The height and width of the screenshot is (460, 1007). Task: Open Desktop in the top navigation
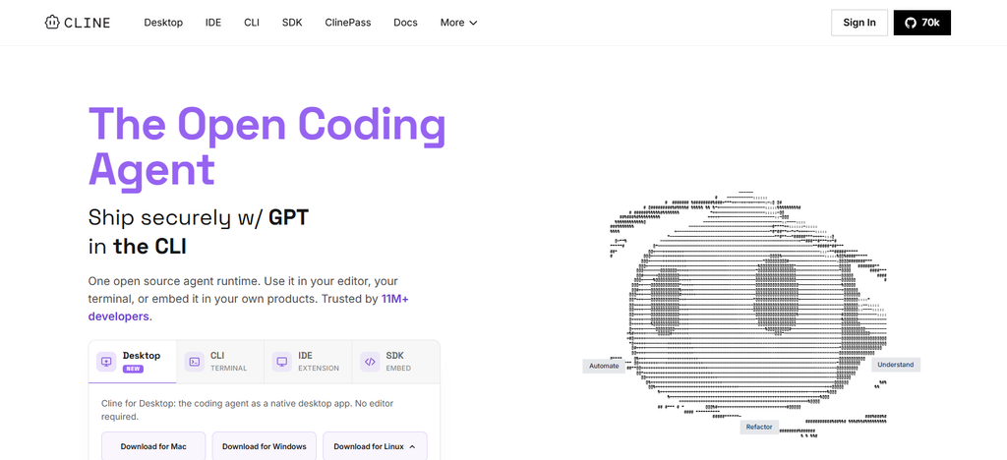coord(163,23)
